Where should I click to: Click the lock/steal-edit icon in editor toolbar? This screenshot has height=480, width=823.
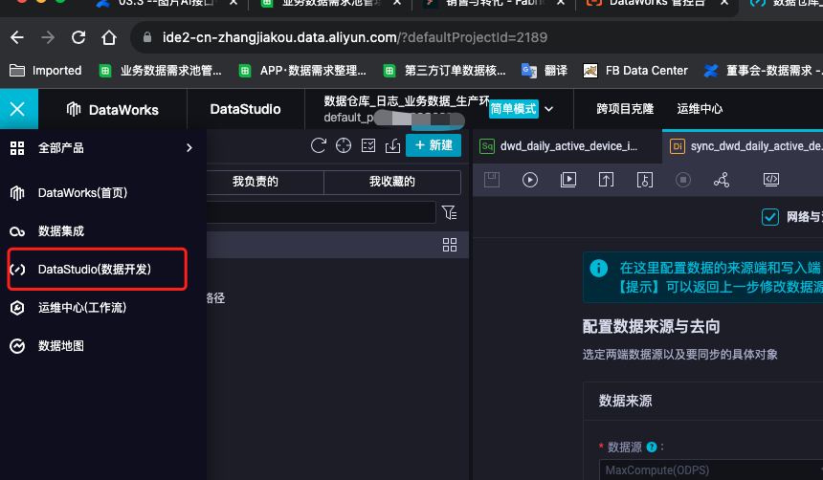(645, 180)
